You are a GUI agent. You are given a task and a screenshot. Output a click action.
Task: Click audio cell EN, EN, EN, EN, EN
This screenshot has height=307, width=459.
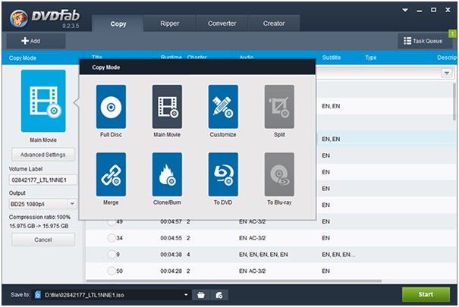point(263,255)
